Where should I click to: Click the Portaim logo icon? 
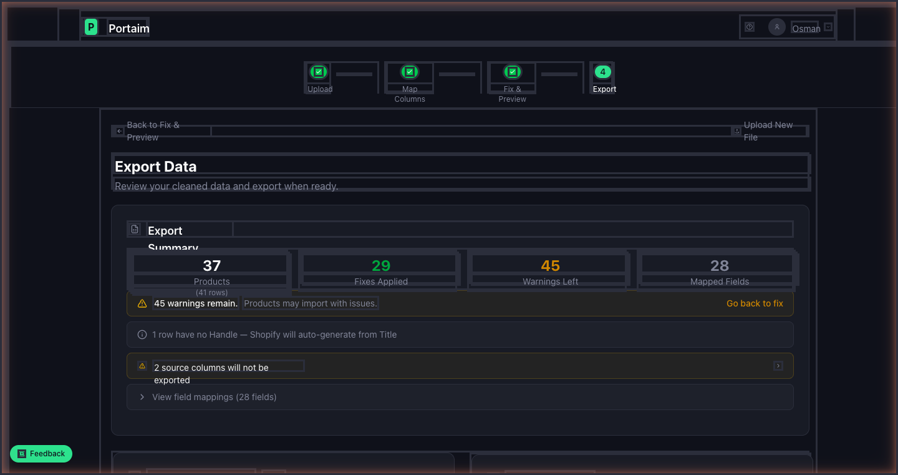coord(91,27)
